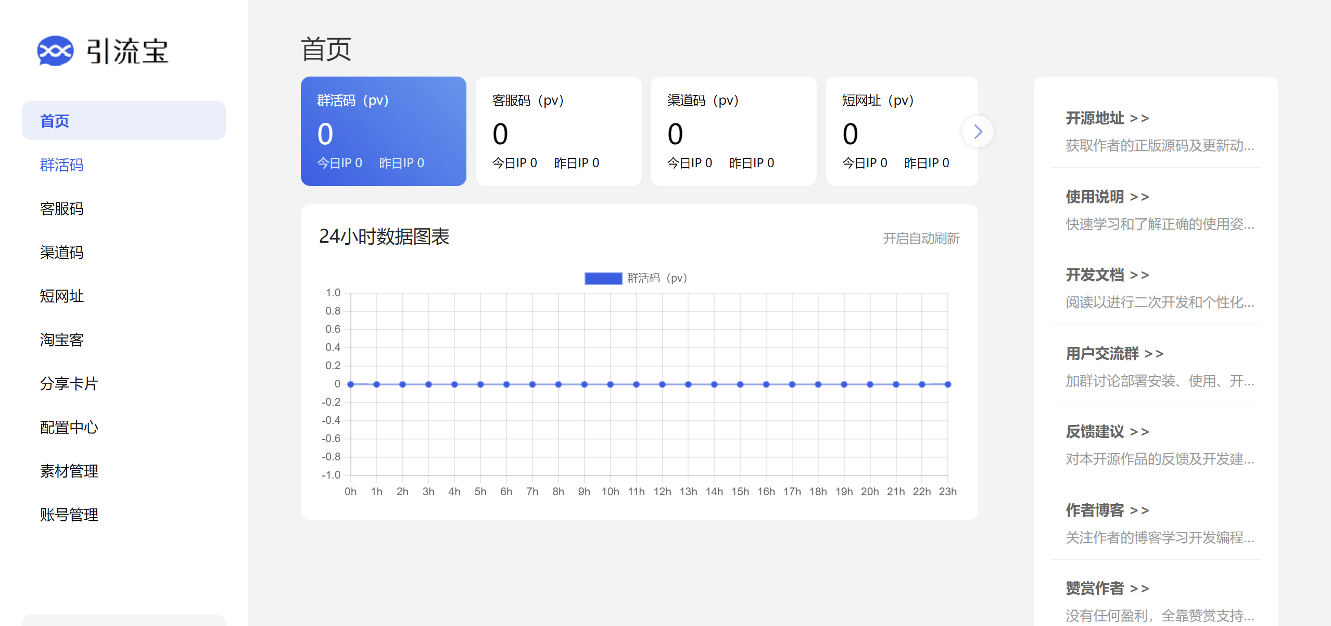Navigate to 短网址 in the sidebar

click(61, 296)
